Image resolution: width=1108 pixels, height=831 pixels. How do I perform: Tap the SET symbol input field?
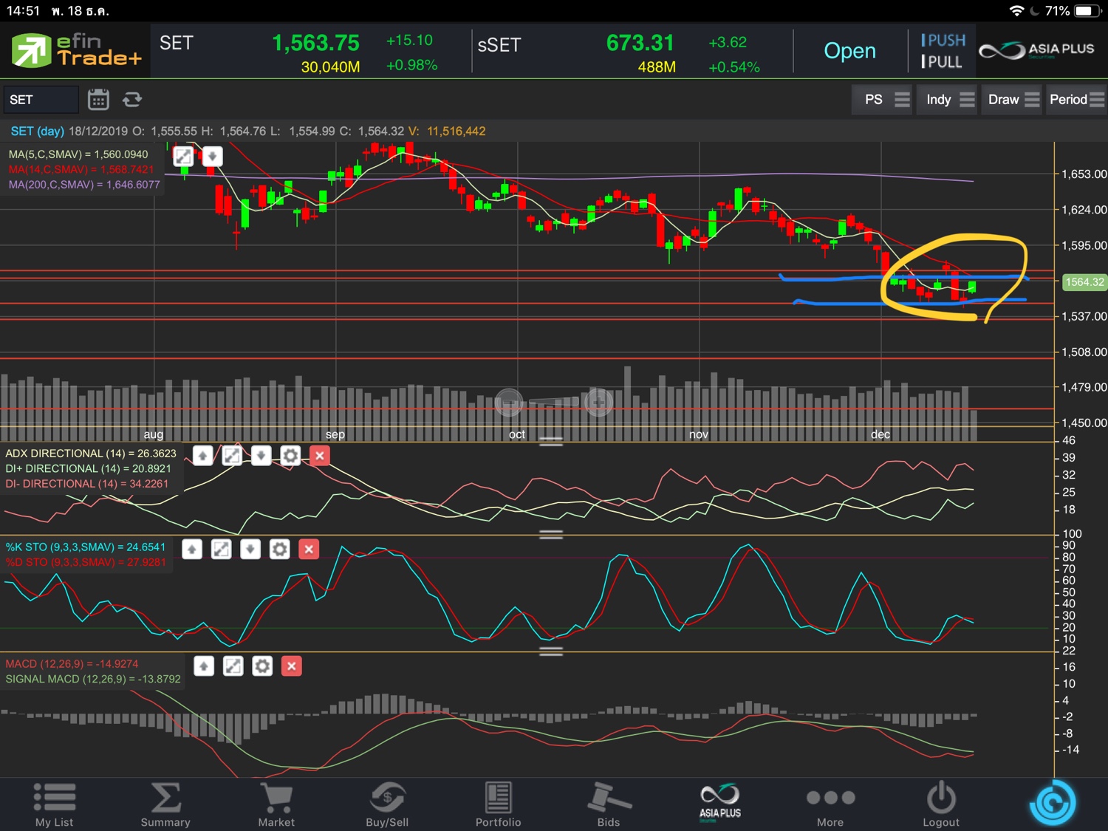(41, 100)
